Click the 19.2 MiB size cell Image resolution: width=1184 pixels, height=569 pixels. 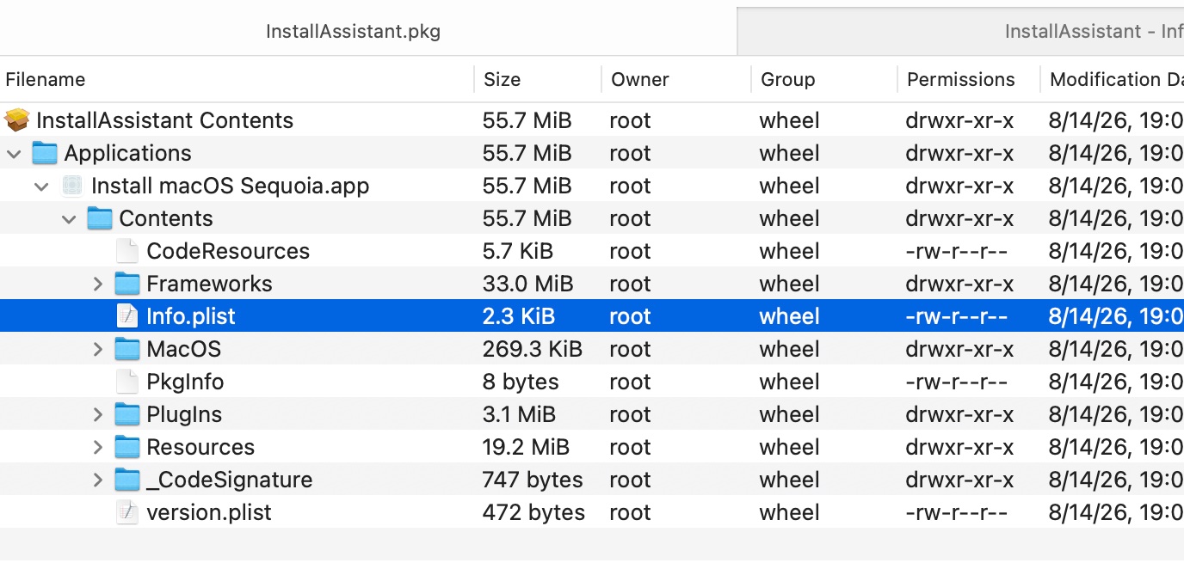(x=526, y=447)
